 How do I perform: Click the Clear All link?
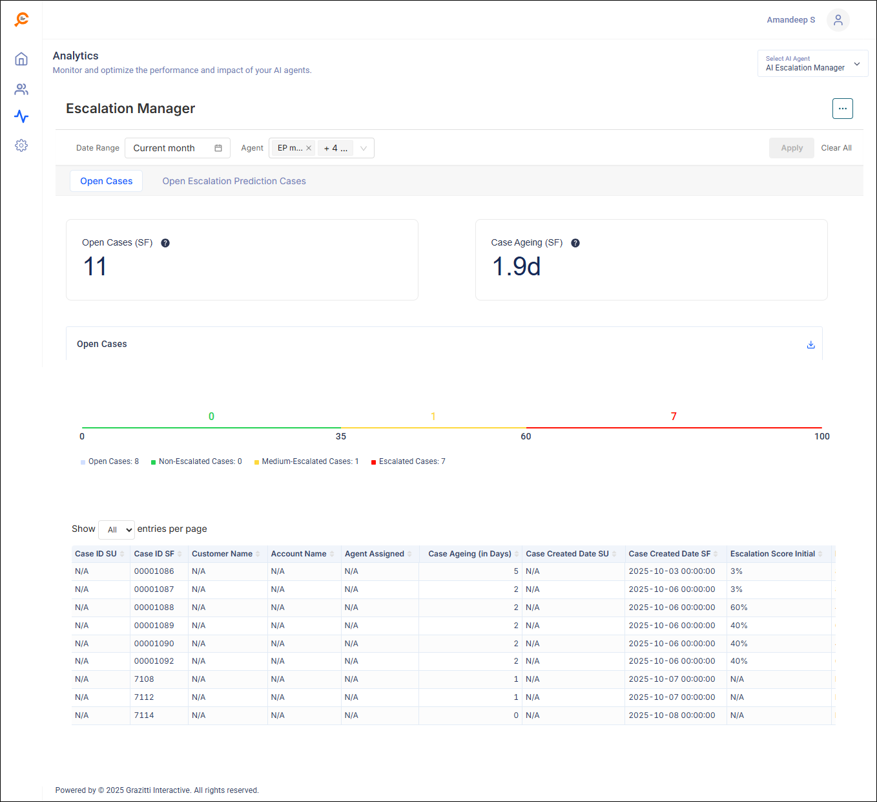point(836,148)
